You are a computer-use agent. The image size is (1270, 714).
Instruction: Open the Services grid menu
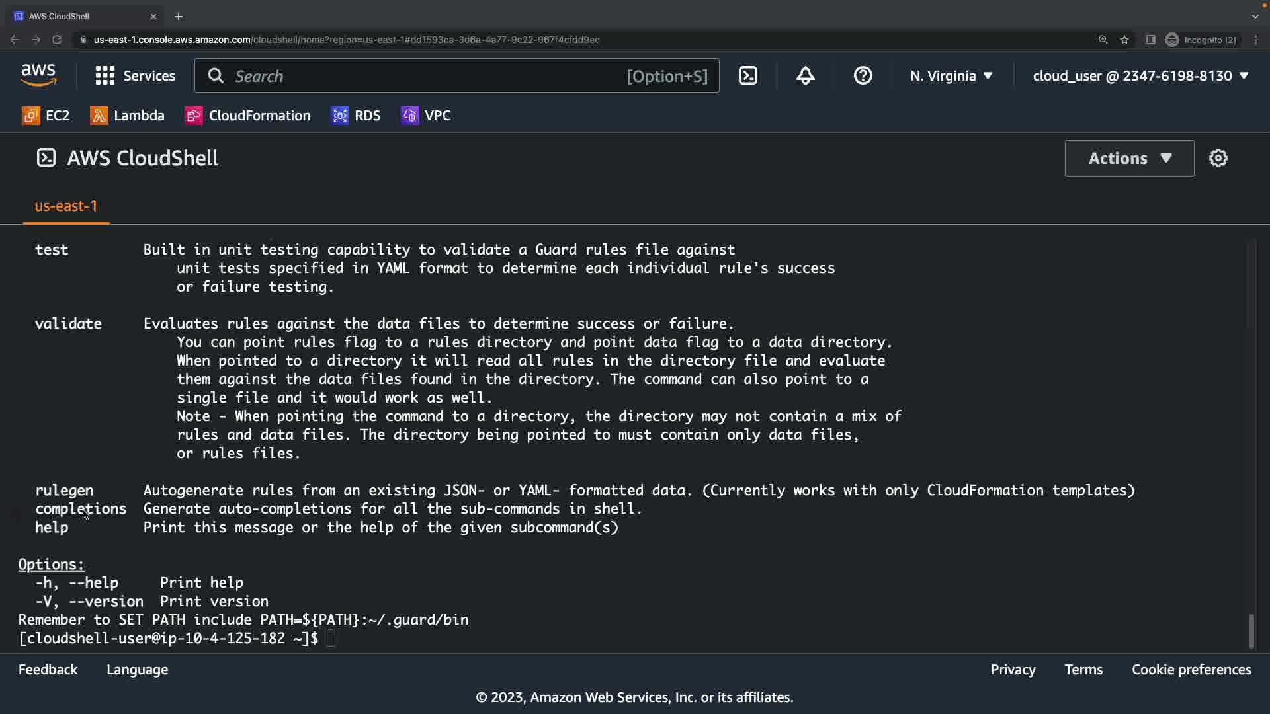pos(135,76)
